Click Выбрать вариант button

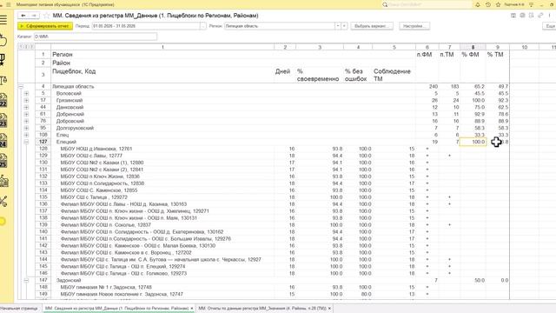pyautogui.click(x=372, y=26)
